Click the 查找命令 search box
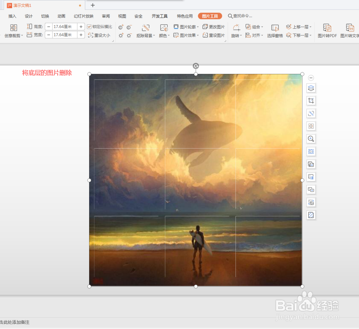 (240, 16)
